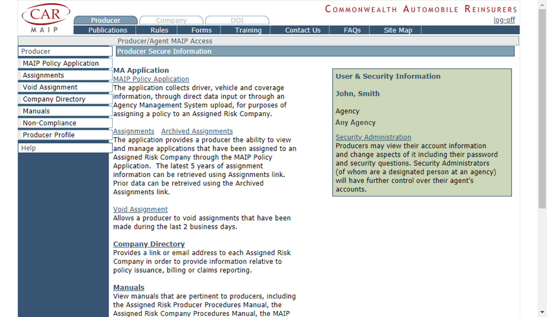Click the user name John, Smith
547x317 pixels.
pos(357,94)
